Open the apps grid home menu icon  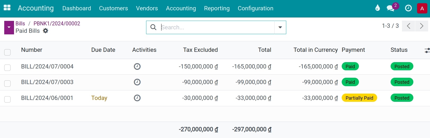(7, 8)
